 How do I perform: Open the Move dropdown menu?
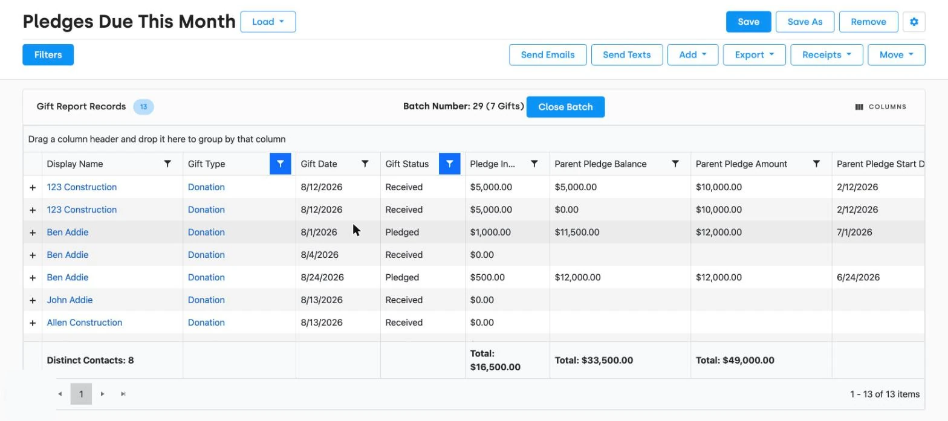point(896,54)
